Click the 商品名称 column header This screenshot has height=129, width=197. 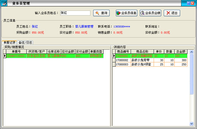142,52
